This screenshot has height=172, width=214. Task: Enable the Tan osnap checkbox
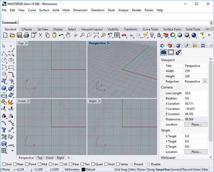[82, 164]
